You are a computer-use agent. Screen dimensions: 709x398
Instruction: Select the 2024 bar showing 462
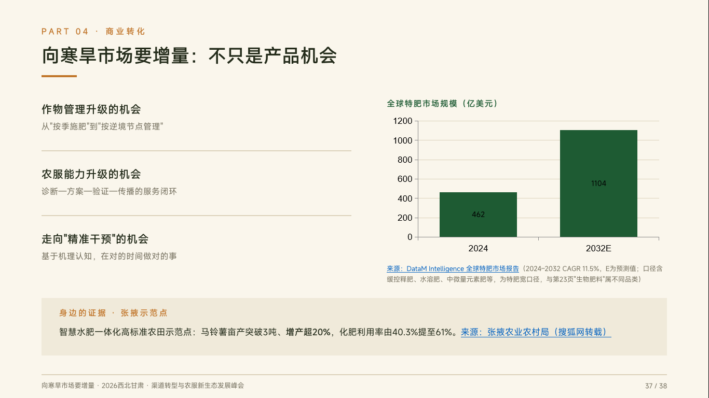click(478, 215)
